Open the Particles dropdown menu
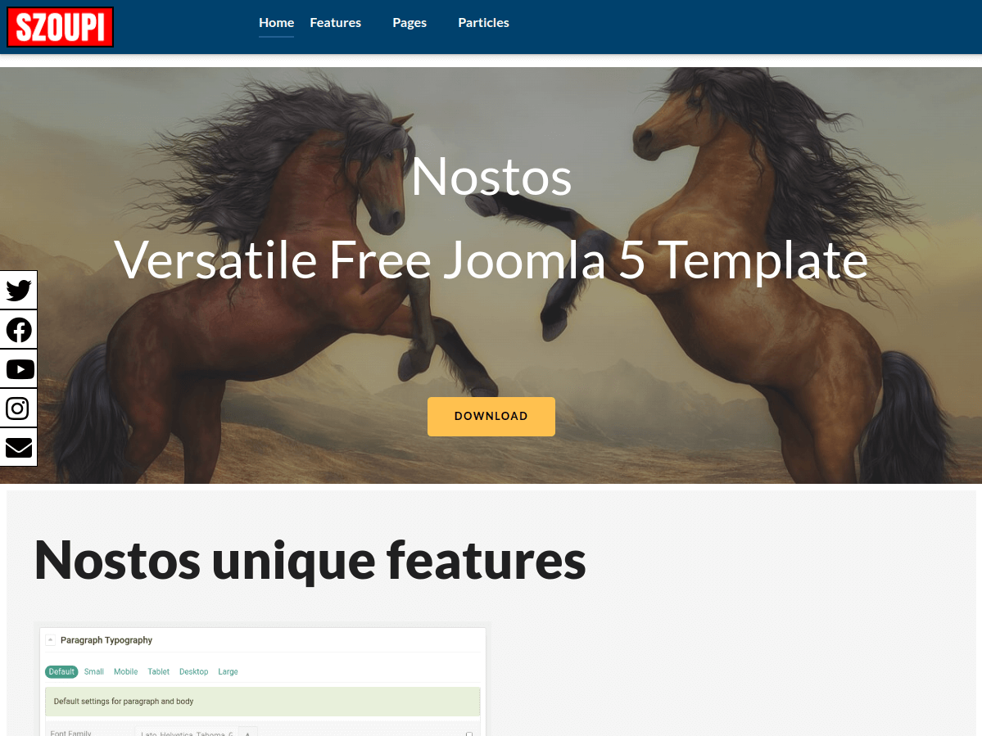Viewport: 982px width, 736px height. (x=483, y=23)
